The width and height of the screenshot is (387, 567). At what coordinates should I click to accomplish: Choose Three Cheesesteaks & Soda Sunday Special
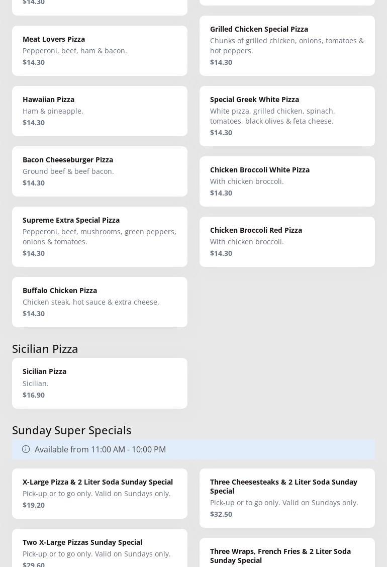(287, 498)
